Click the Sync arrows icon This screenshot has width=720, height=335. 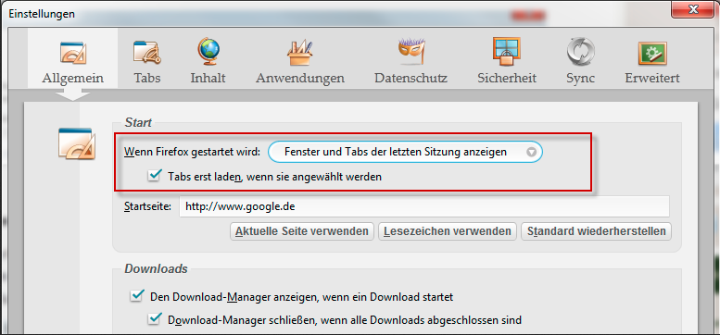(580, 52)
